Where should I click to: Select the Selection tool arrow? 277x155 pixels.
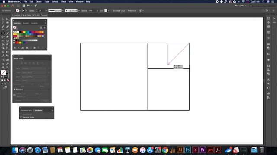pos(3,19)
